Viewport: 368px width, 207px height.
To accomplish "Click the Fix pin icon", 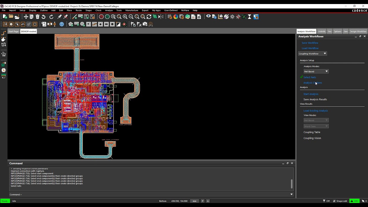I will click(x=60, y=17).
